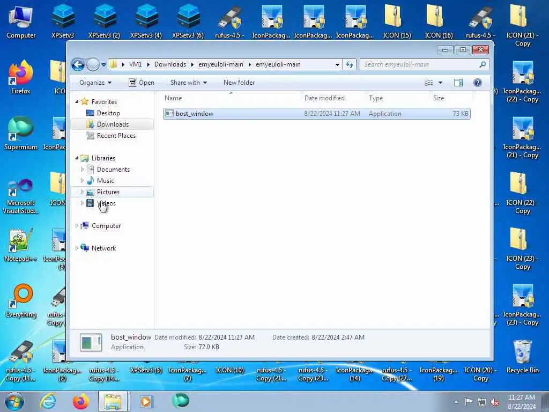Show hidden tray icons arrow
Image resolution: width=549 pixels, height=412 pixels.
tap(456, 402)
